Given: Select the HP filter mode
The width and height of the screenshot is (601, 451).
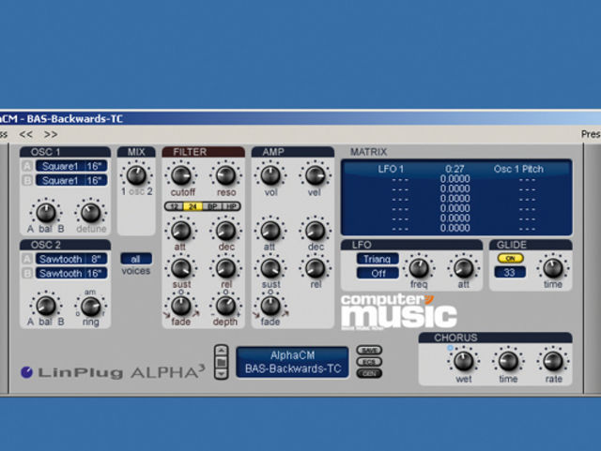Looking at the screenshot, I should tap(231, 206).
